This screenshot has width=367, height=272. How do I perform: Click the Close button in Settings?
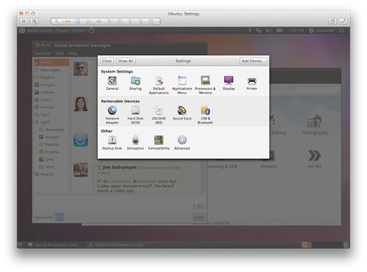[106, 61]
